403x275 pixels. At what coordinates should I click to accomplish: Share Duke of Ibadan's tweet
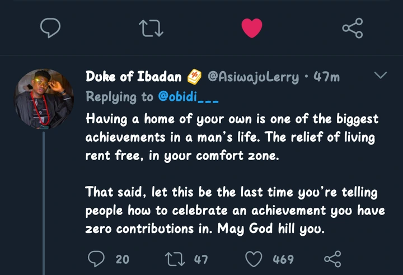(332, 259)
